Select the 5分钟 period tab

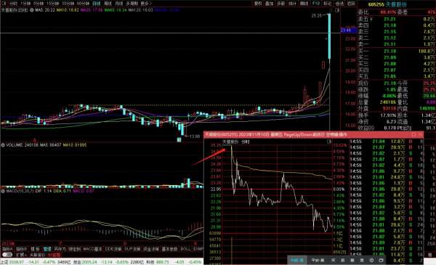(x=38, y=4)
